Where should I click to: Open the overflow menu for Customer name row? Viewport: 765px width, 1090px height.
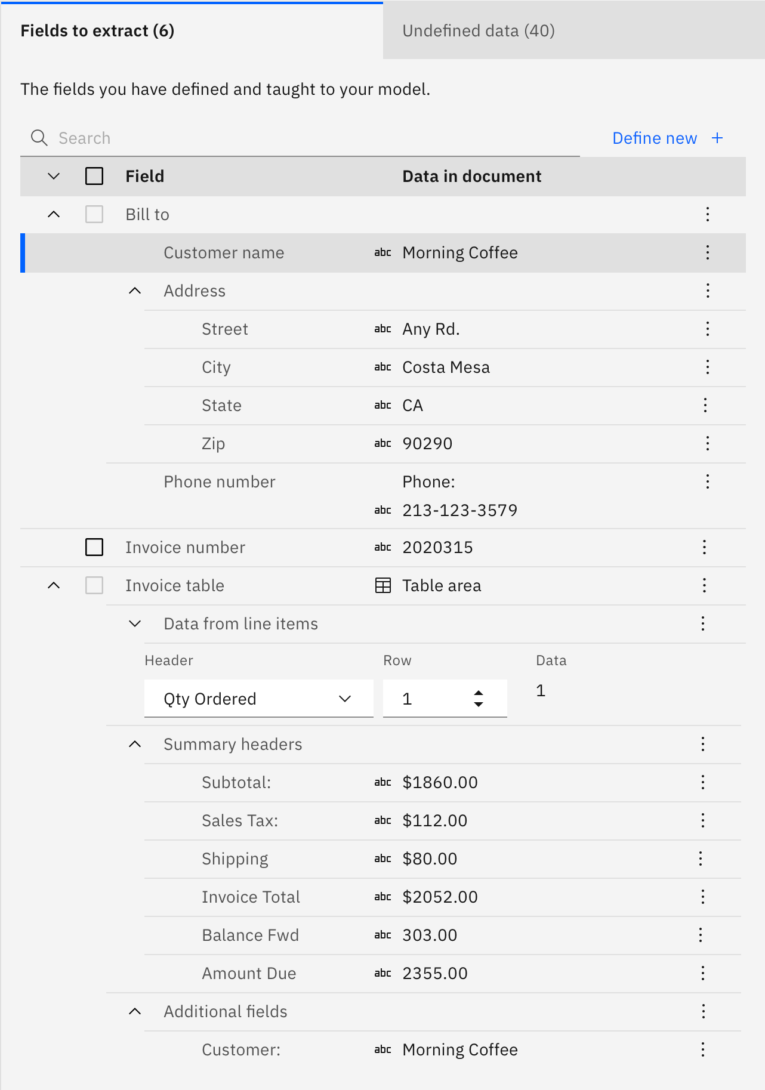point(707,252)
